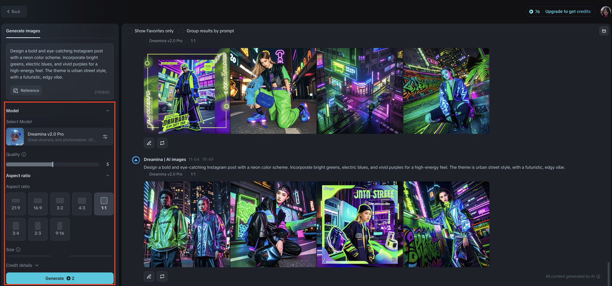Image resolution: width=612 pixels, height=286 pixels.
Task: Open the holographic jacket woman thumbnail
Action: (447, 224)
